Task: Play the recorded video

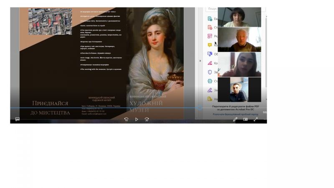Action: pos(137,119)
